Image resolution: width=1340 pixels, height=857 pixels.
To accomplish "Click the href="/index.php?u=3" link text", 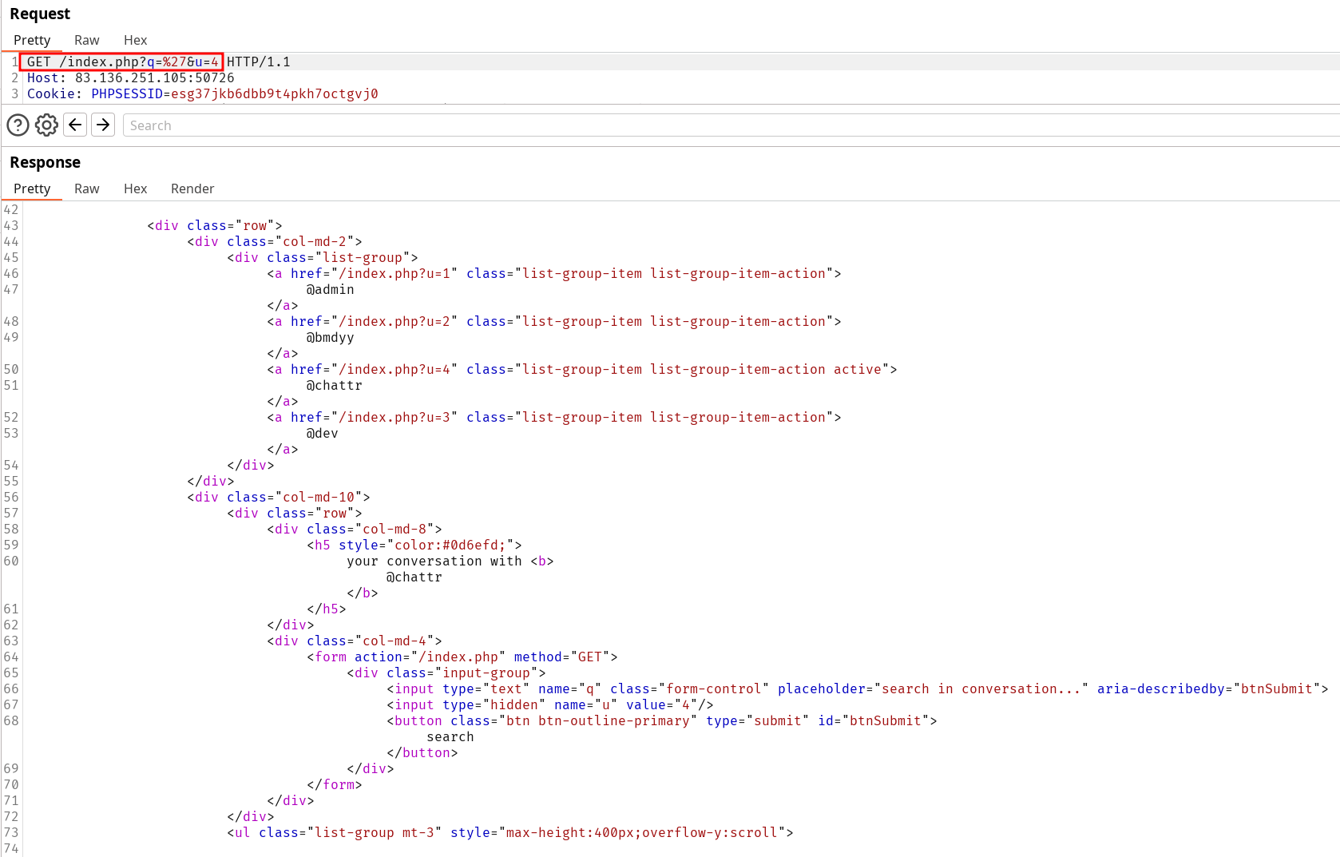I will click(x=374, y=417).
